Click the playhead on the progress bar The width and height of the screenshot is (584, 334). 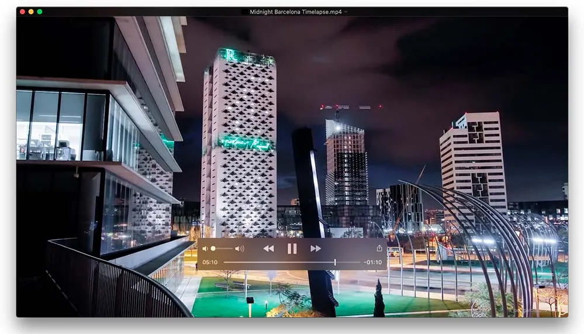(x=335, y=263)
